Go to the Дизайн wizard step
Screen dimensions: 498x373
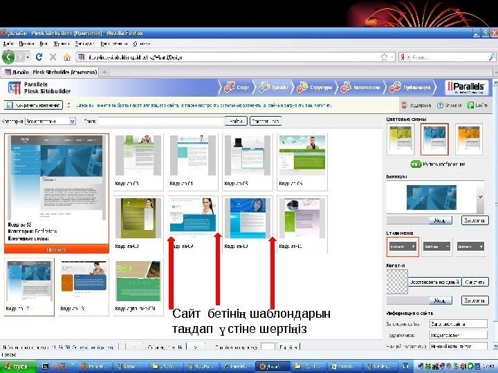tap(273, 87)
